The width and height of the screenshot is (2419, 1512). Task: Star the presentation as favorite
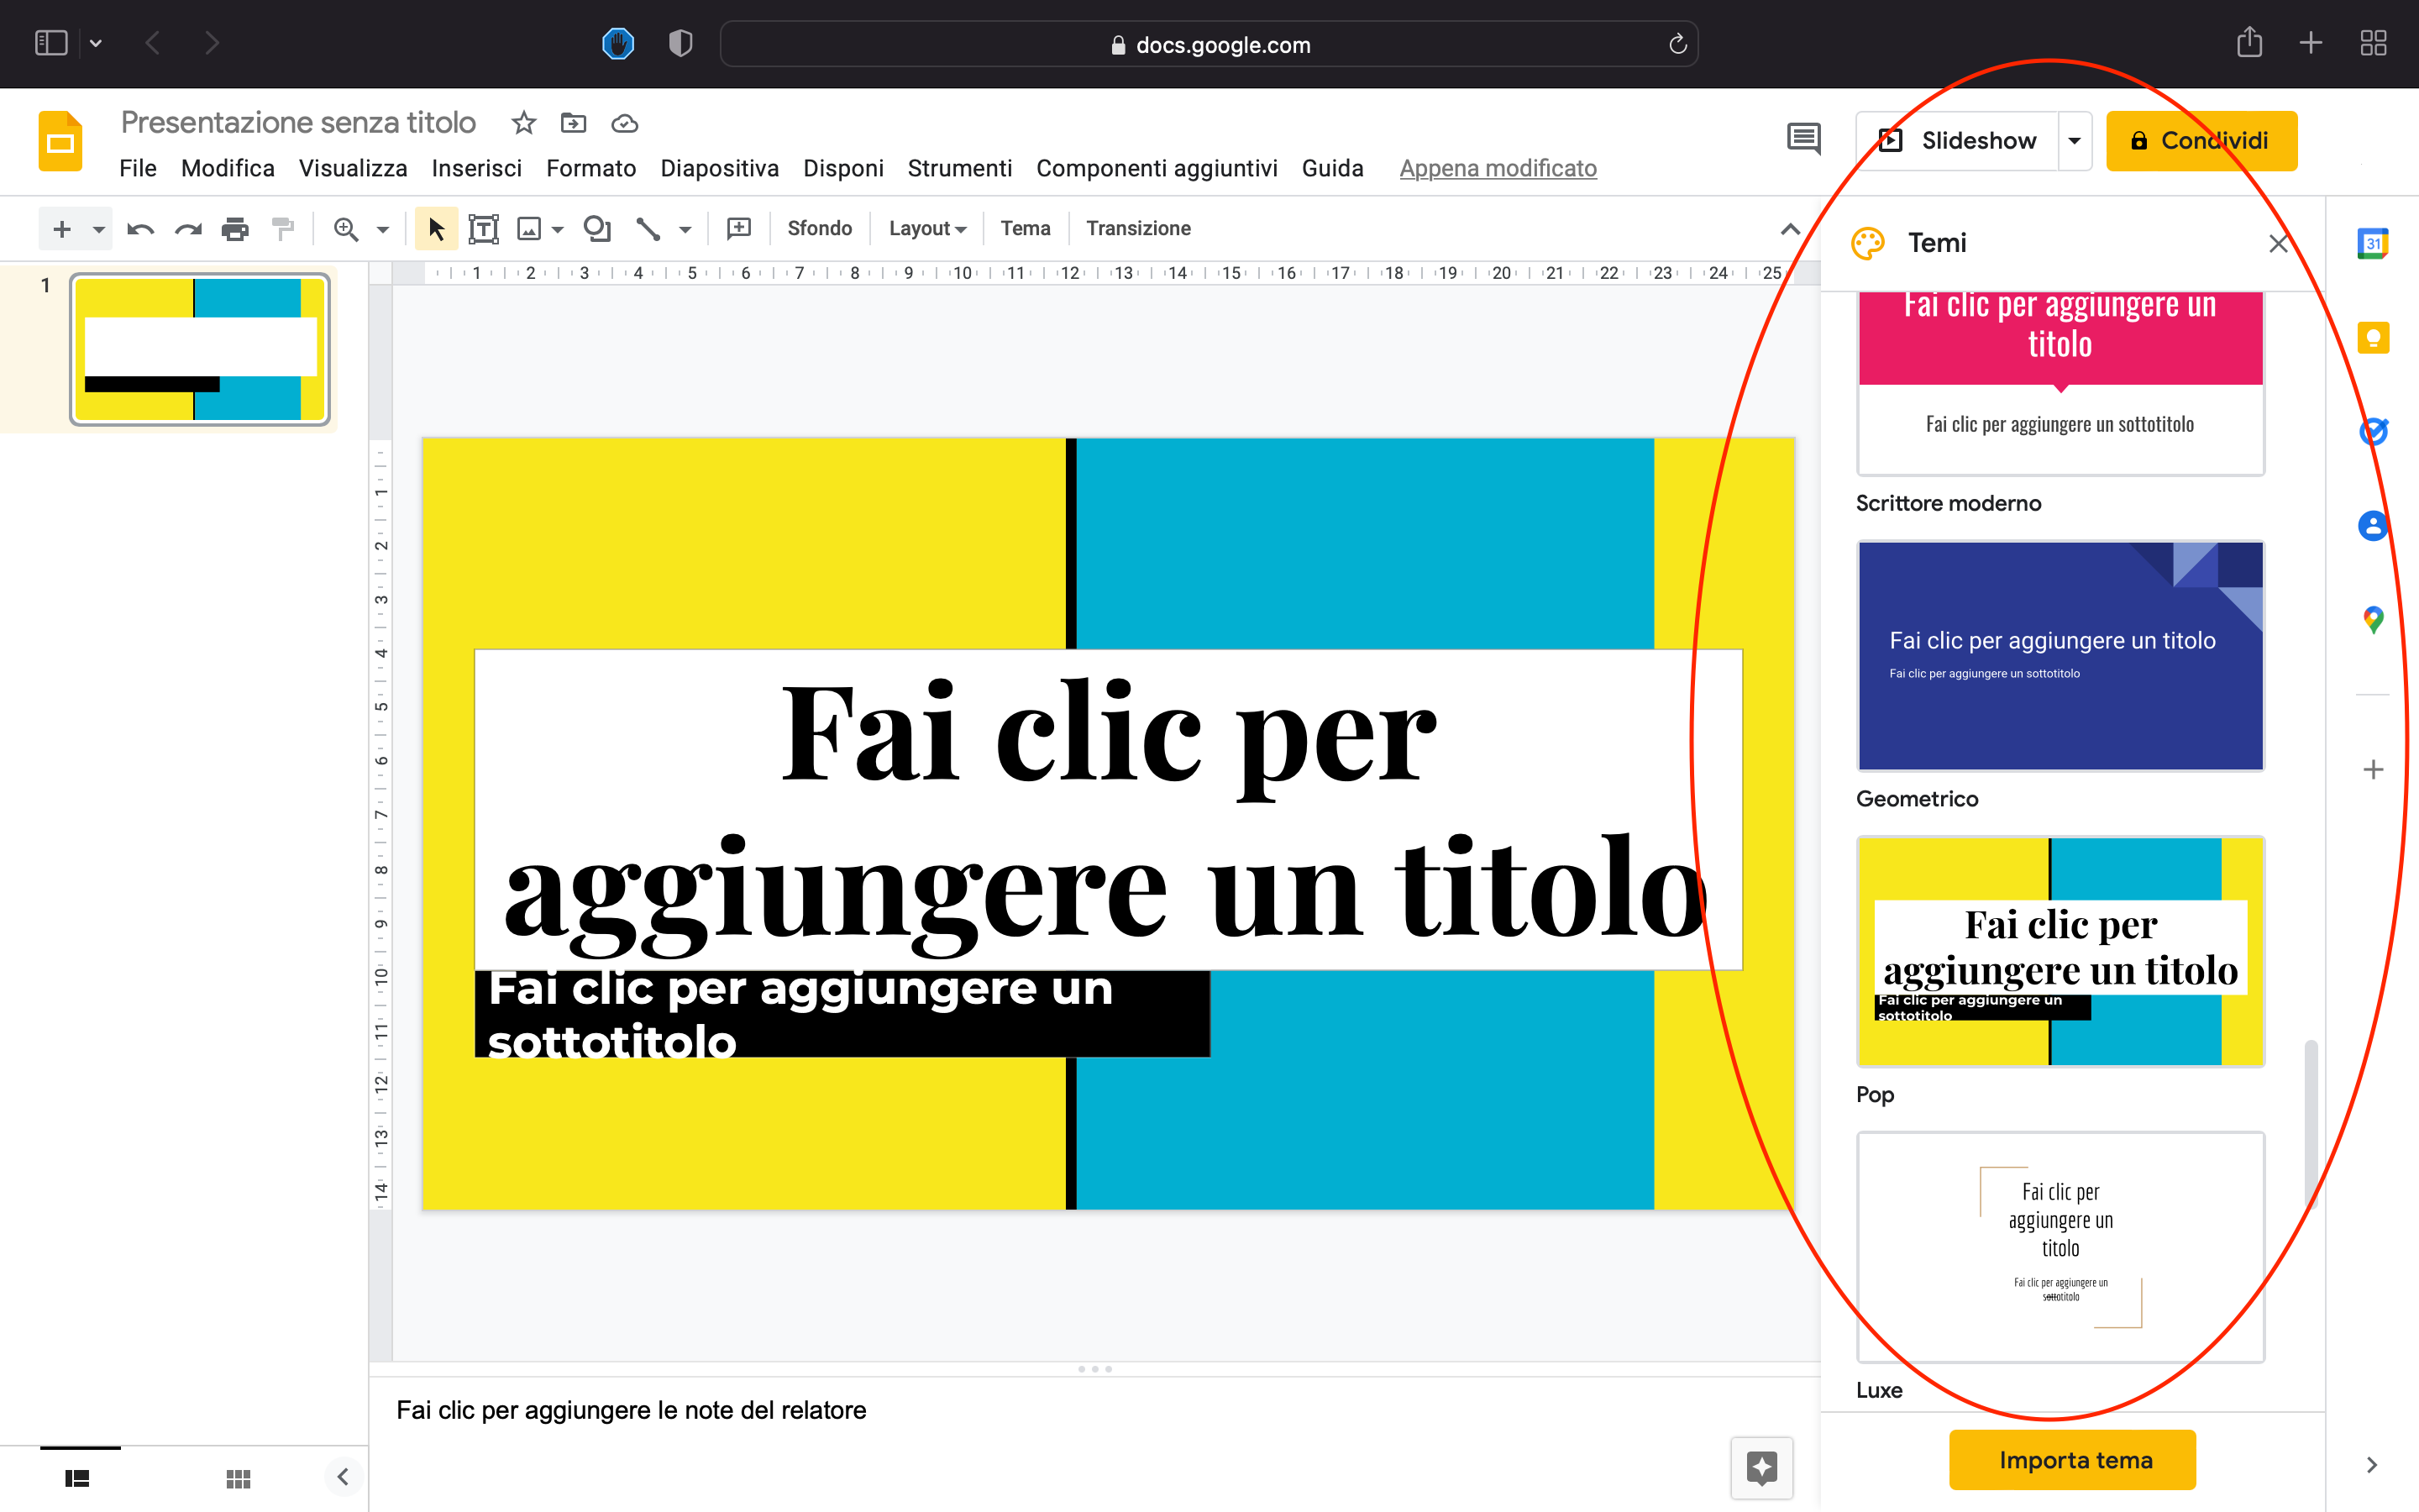coord(522,122)
